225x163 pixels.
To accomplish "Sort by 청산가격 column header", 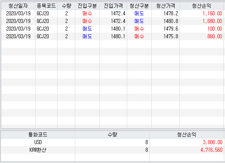I will click(x=165, y=6).
